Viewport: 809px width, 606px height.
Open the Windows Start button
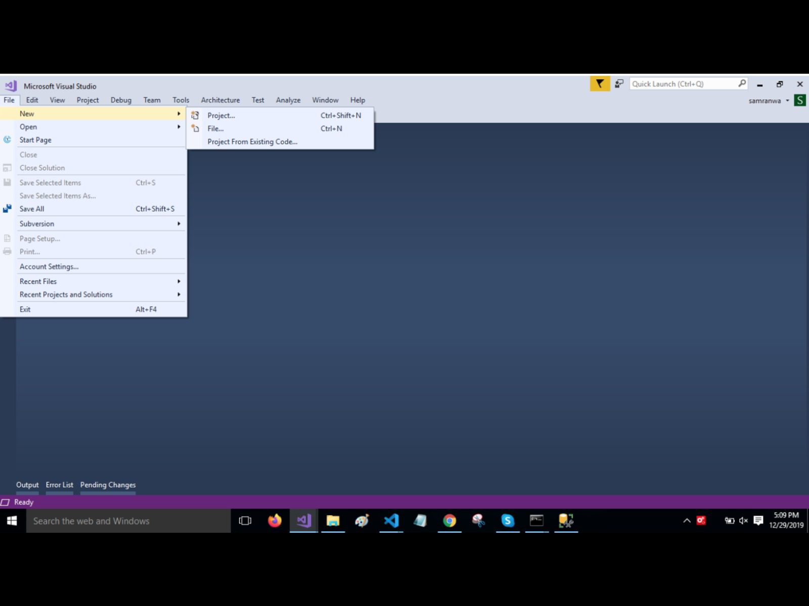click(x=12, y=521)
